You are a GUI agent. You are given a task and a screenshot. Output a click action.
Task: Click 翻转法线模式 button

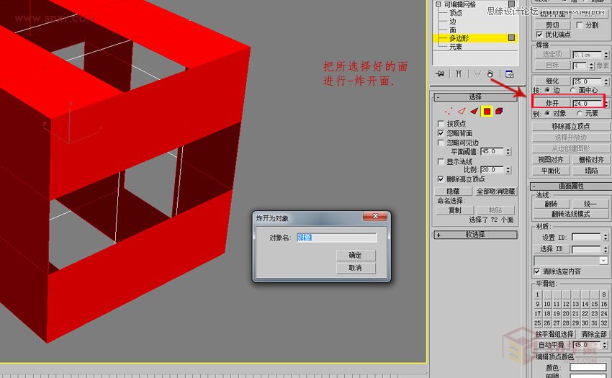pos(571,214)
